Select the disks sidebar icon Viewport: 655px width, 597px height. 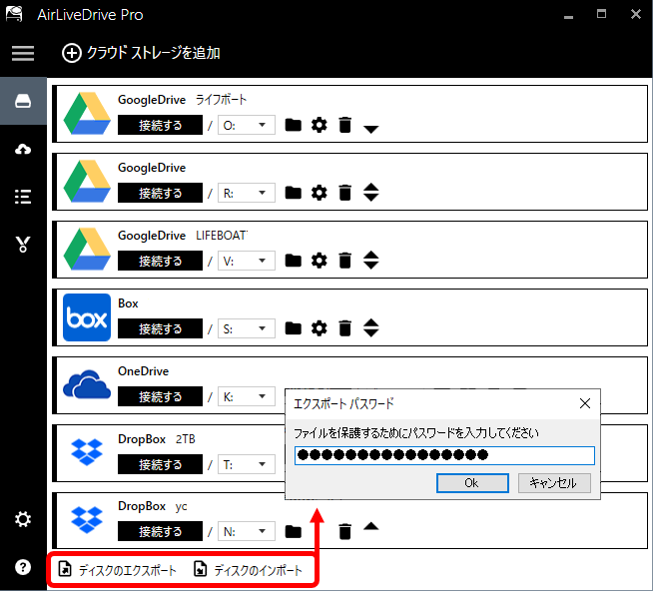23,101
